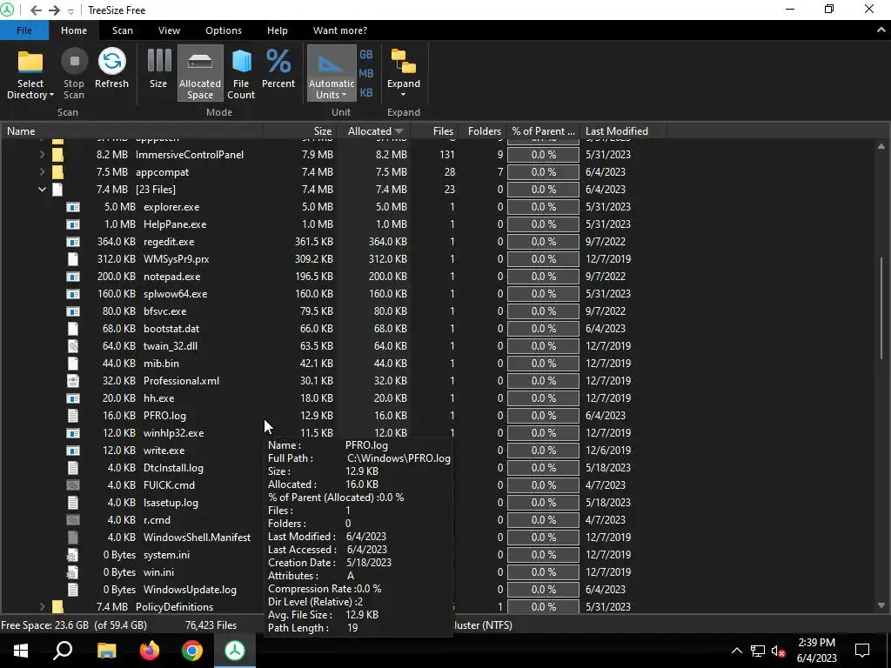Switch to the Scan ribbon tab

pos(122,30)
